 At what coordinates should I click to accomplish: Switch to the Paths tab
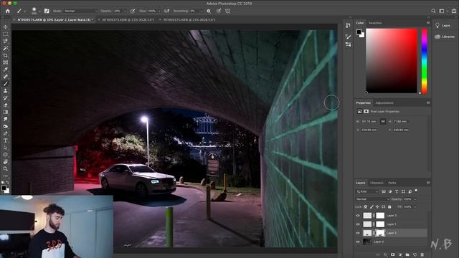point(392,183)
